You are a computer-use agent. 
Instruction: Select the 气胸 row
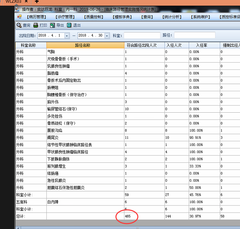coord(128,52)
